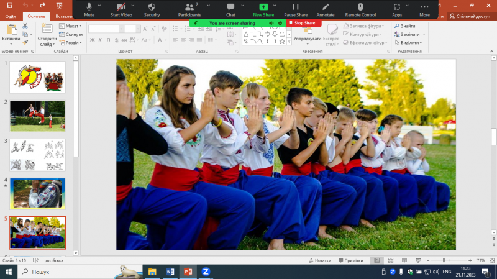The height and width of the screenshot is (279, 497).
Task: Click the zoom slider handle
Action: tap(444, 260)
